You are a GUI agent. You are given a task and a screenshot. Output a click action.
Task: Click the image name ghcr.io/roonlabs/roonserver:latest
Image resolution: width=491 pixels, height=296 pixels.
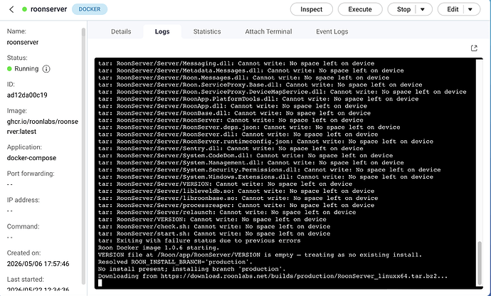tap(43, 127)
